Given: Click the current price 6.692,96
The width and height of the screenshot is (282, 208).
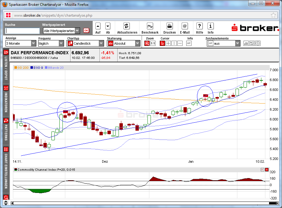Looking at the screenshot, I should point(80,53).
